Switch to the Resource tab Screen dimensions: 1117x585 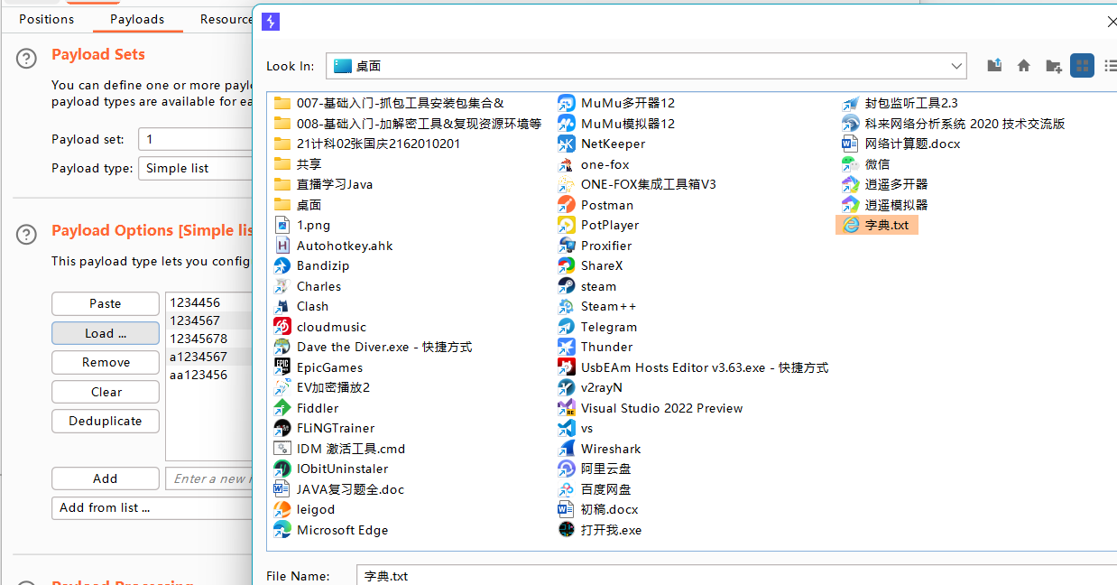click(x=226, y=19)
